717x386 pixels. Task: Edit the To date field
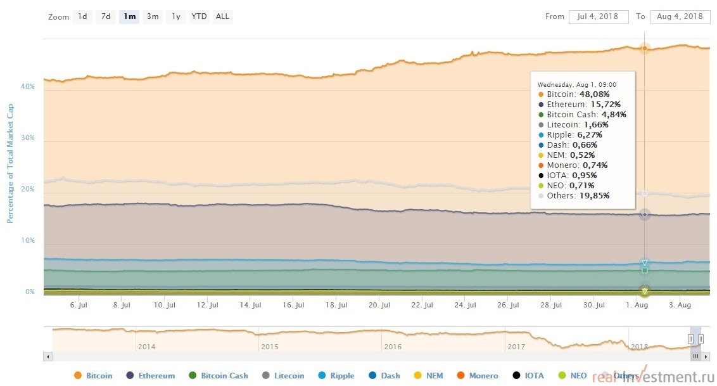coord(680,17)
